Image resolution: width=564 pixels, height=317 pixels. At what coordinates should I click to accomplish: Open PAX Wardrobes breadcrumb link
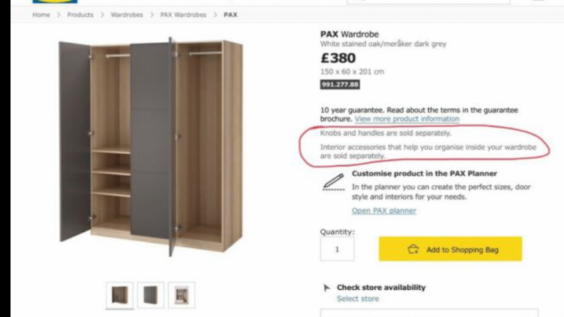click(183, 15)
